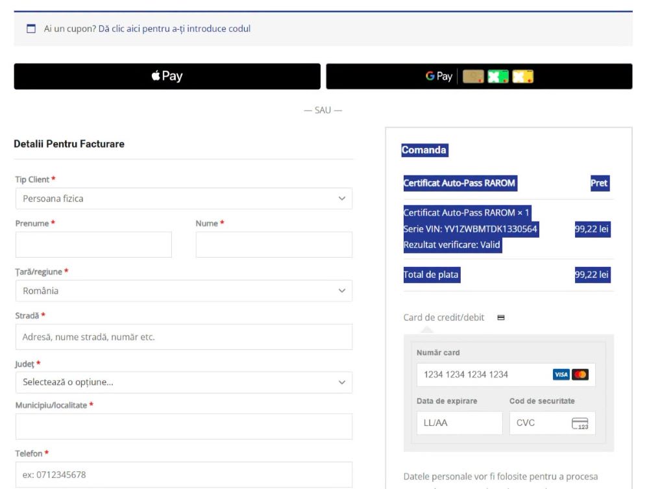Screen dimensions: 649x489
Task: Click the green card thumbnail in GPay button
Action: click(x=498, y=77)
